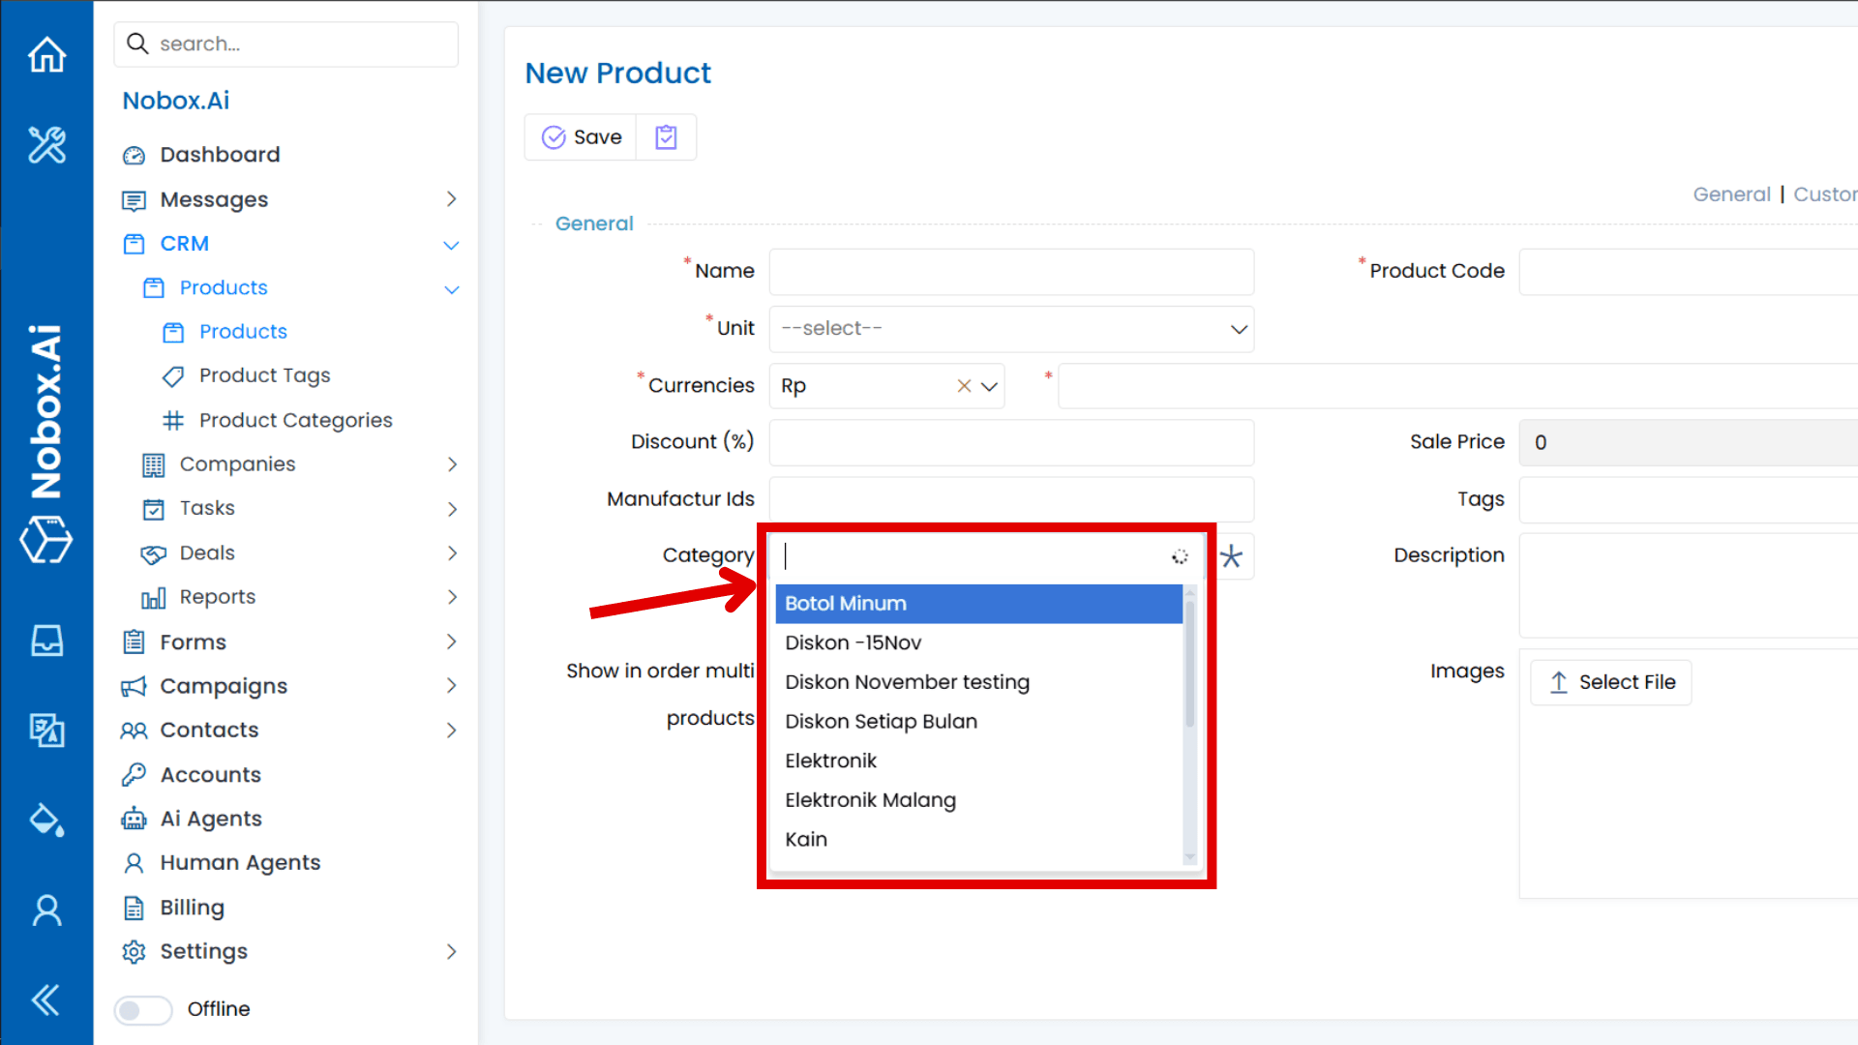Open the wrench tools icon in the sidebar

click(46, 145)
